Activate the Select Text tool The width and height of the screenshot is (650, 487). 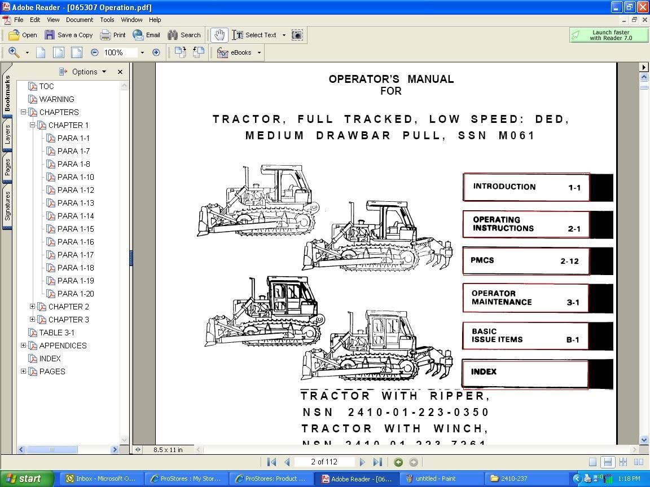click(x=254, y=35)
